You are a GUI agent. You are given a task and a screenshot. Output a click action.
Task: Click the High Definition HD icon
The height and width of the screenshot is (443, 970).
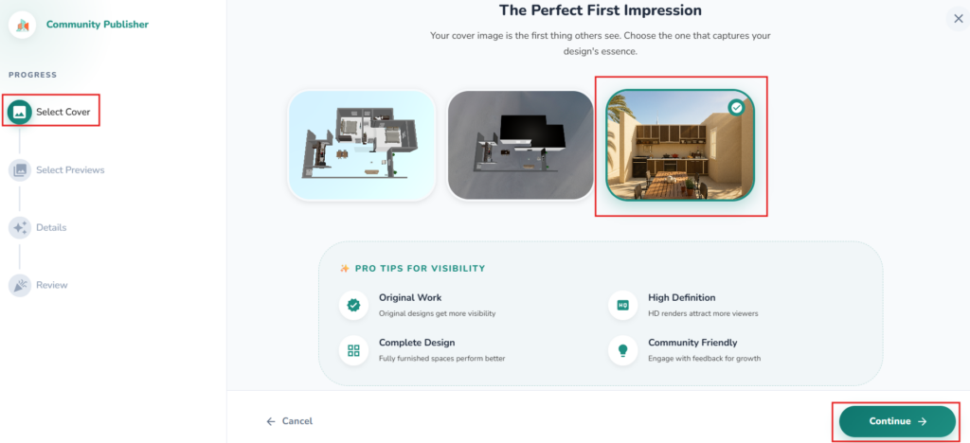pyautogui.click(x=622, y=305)
